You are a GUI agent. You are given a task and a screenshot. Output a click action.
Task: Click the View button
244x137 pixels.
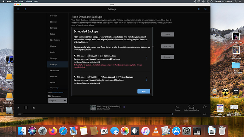(168, 35)
